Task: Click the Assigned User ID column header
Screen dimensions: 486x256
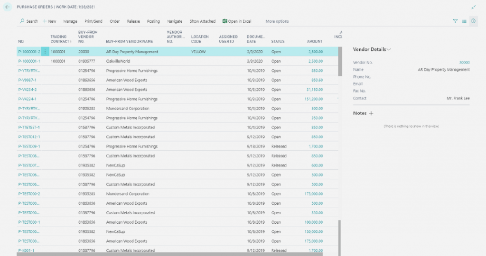Action: point(228,39)
